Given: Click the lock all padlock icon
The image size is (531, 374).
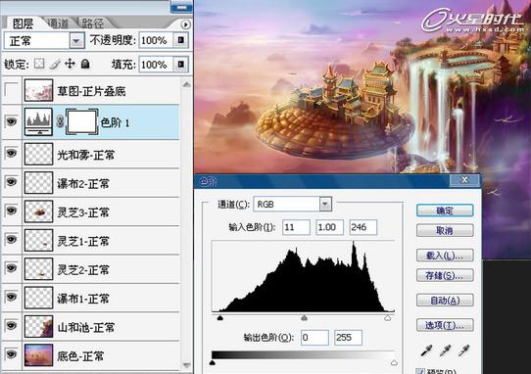Looking at the screenshot, I should 85,64.
